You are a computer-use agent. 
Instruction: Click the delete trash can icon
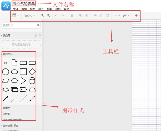click(x=71, y=15)
